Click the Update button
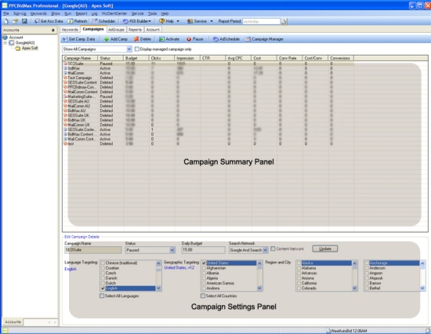This screenshot has height=334, width=431. coord(325,249)
